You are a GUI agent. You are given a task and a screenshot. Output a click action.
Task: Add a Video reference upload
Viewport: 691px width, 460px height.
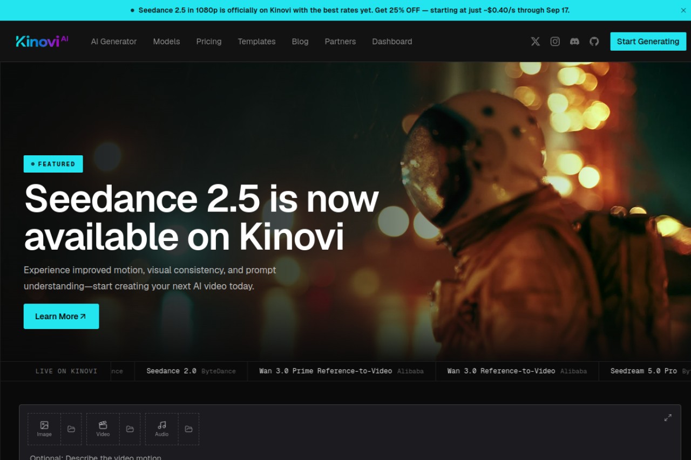click(x=103, y=429)
